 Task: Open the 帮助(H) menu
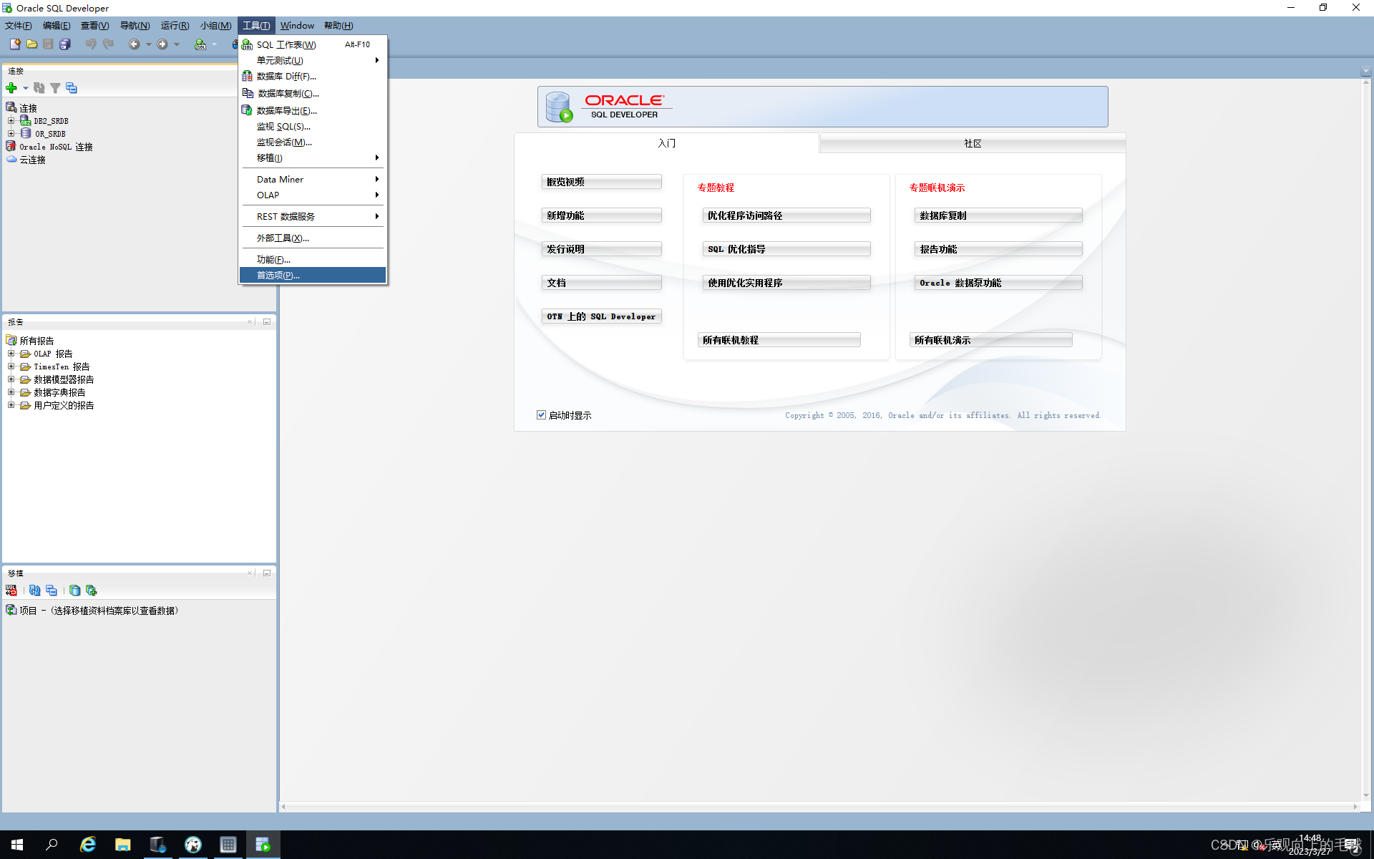click(x=338, y=26)
